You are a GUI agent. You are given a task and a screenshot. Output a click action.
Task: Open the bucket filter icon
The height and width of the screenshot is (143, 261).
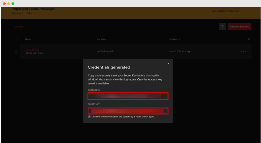coord(222,27)
